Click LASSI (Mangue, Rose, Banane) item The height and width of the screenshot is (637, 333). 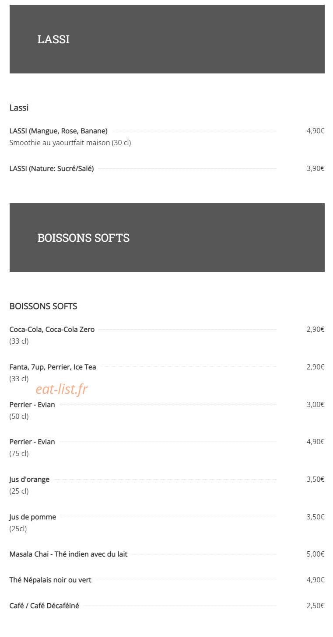tap(59, 131)
